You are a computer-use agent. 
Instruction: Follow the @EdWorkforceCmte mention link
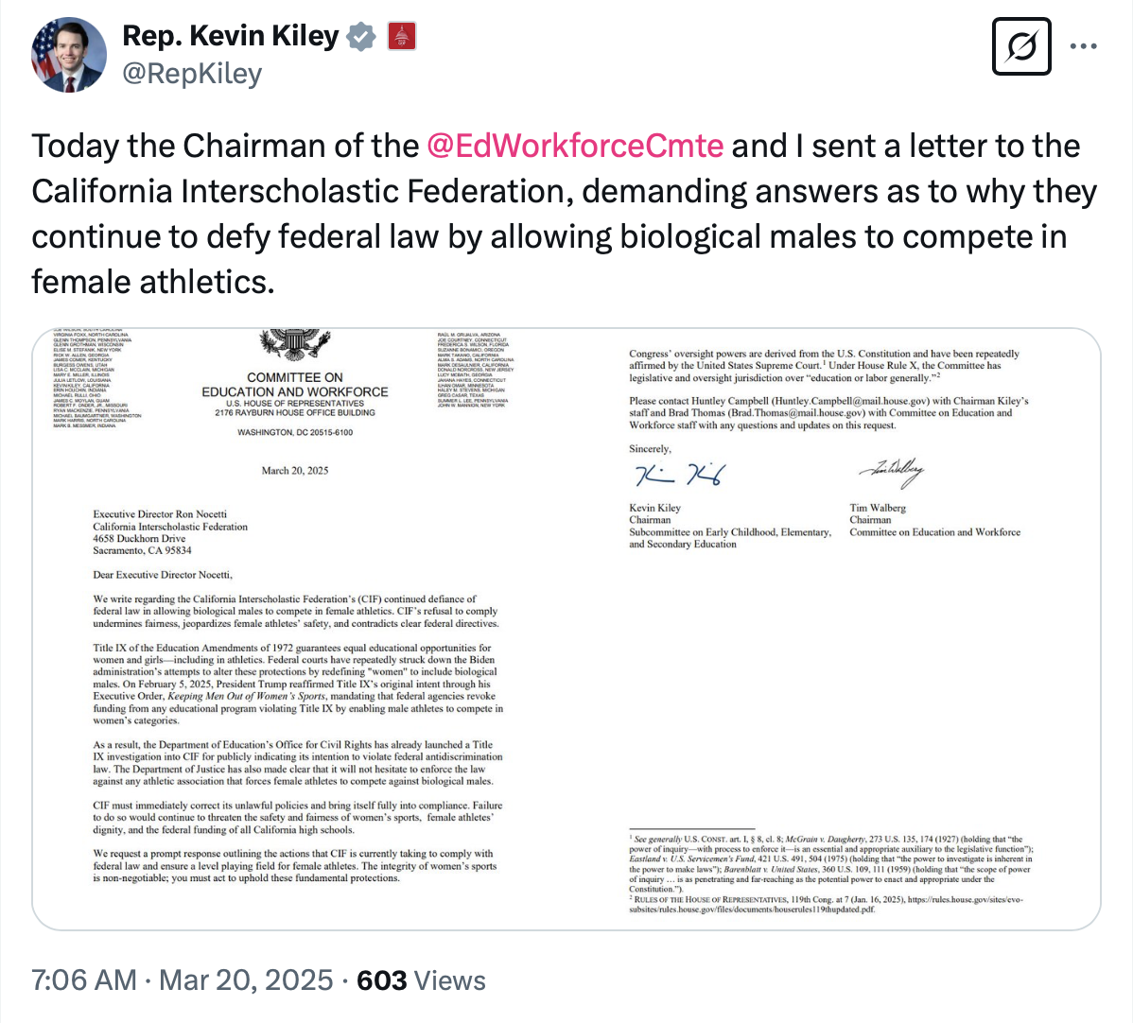tap(575, 146)
